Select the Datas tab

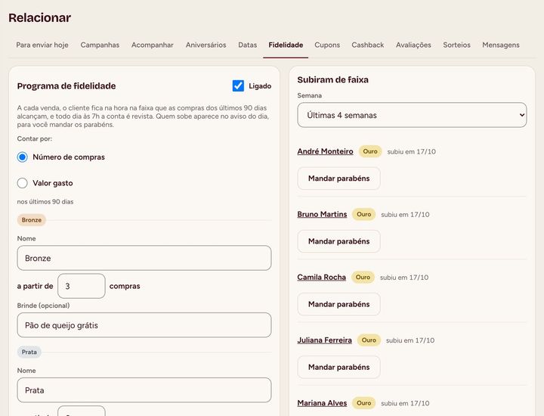pos(247,45)
